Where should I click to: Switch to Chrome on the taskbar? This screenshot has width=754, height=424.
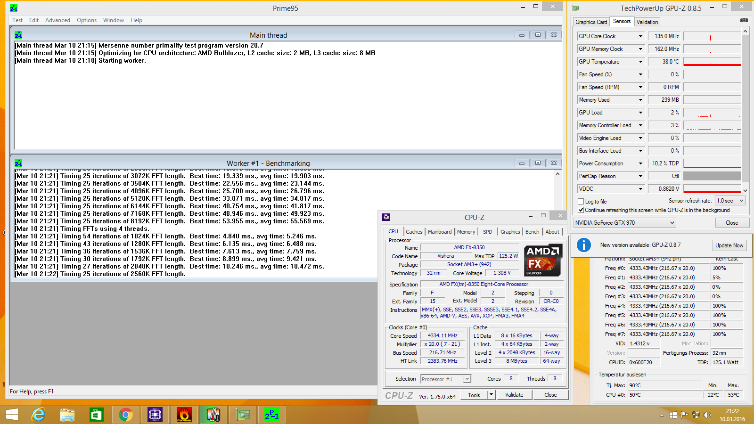125,415
